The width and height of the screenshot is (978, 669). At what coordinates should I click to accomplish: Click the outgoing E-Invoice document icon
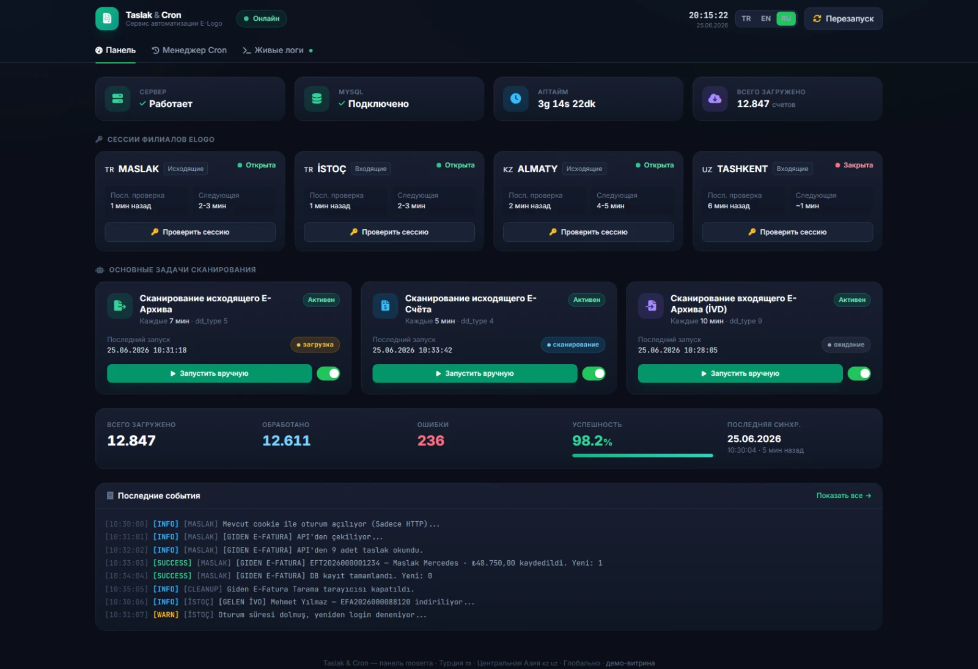(x=385, y=306)
